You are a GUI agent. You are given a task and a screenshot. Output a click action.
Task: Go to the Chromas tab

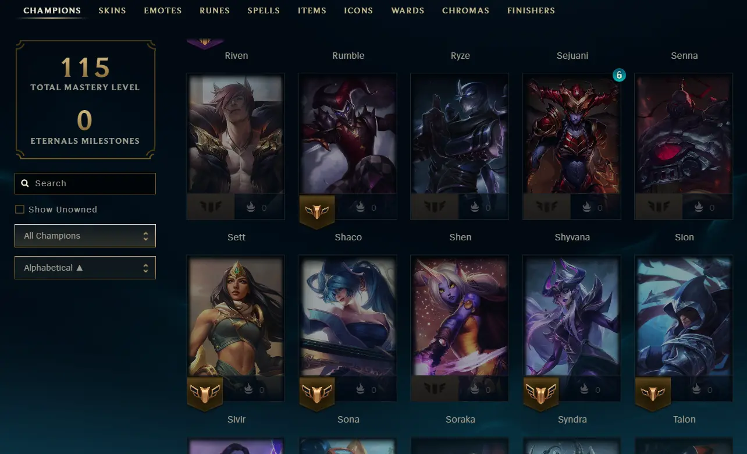pyautogui.click(x=465, y=10)
